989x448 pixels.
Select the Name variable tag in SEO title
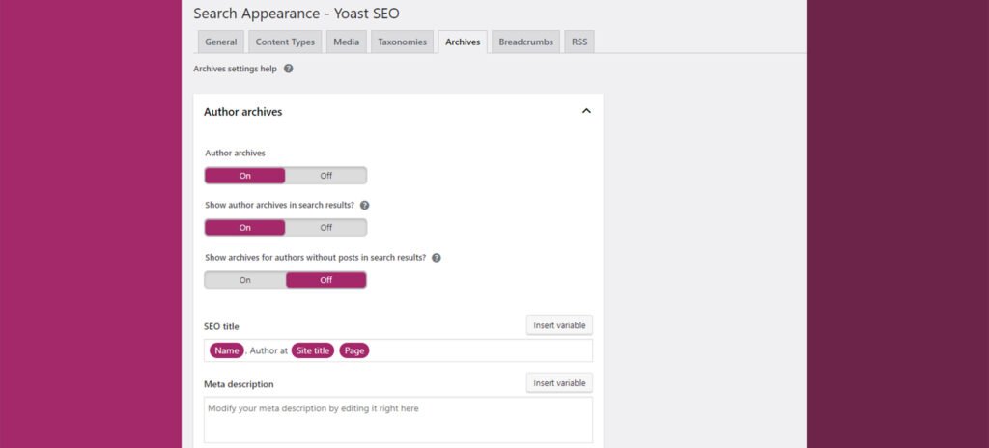click(227, 350)
